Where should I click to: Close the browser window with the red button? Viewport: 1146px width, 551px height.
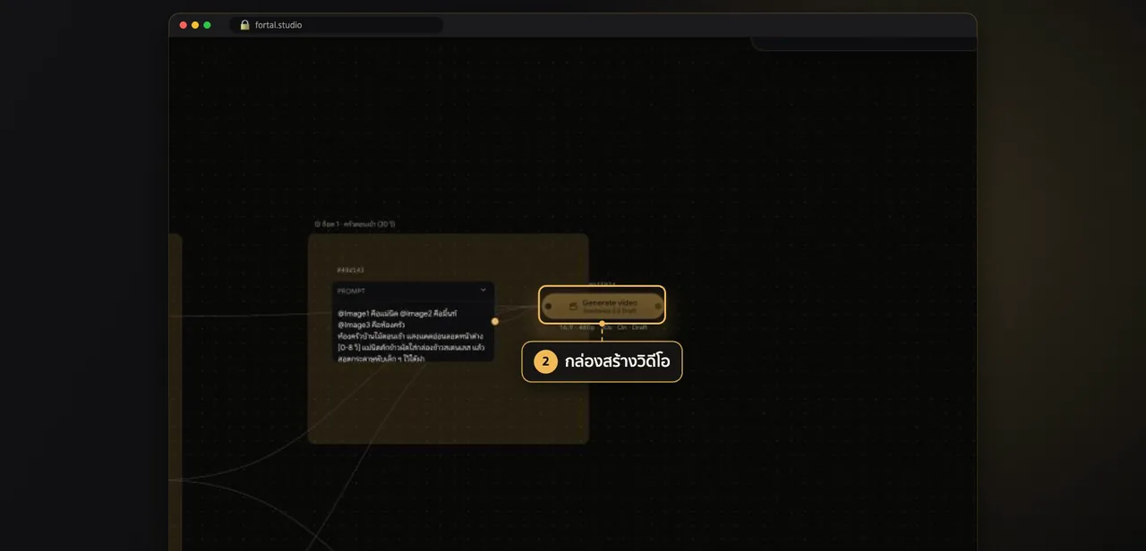(184, 25)
